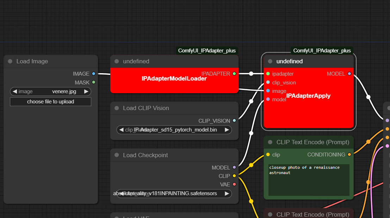Click the CONDITIONING output dot on CLIP Text Encode

point(349,154)
